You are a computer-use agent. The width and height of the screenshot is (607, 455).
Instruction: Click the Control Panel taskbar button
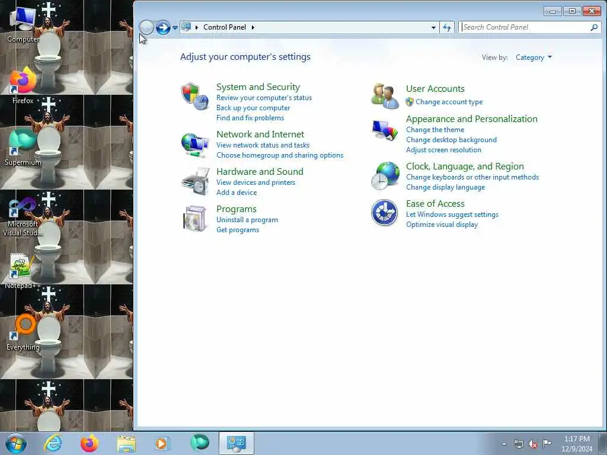pos(236,443)
